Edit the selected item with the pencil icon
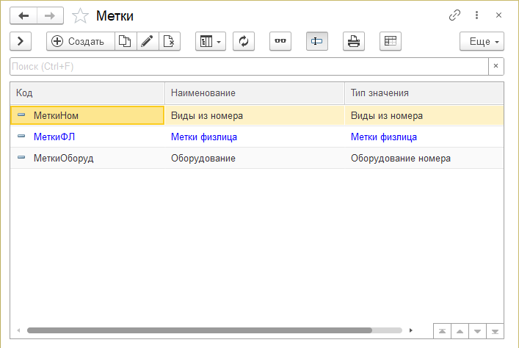 (147, 41)
